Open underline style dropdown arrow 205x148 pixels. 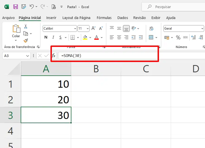tap(66, 37)
